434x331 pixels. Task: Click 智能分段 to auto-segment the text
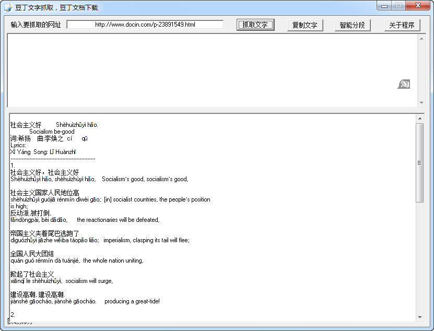pyautogui.click(x=351, y=24)
